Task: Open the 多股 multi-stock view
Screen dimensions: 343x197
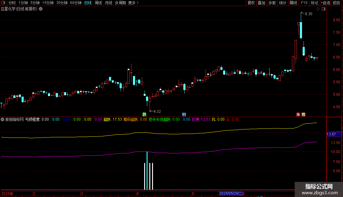Action: click(272, 3)
